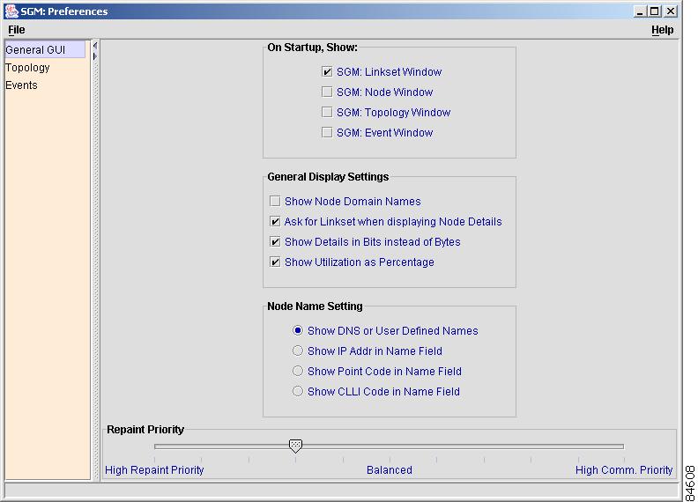Click the Balanced slider label
The height and width of the screenshot is (502, 698).
[x=390, y=470]
